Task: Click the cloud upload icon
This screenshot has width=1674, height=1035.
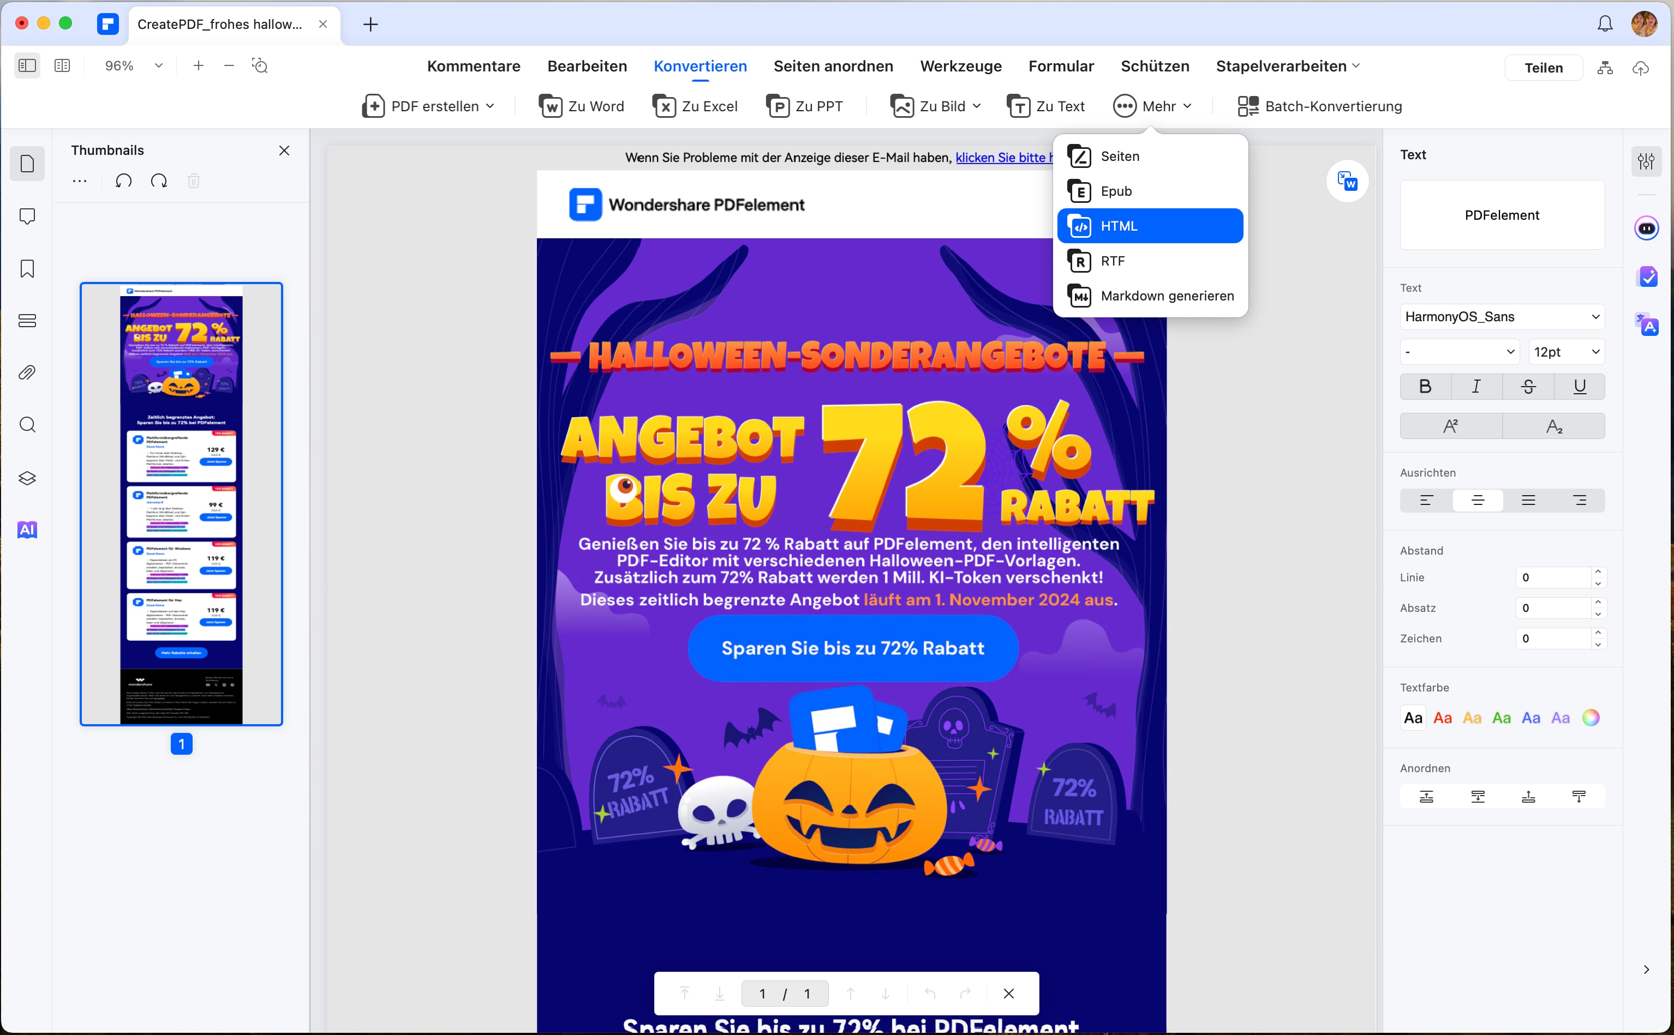Action: pos(1640,68)
